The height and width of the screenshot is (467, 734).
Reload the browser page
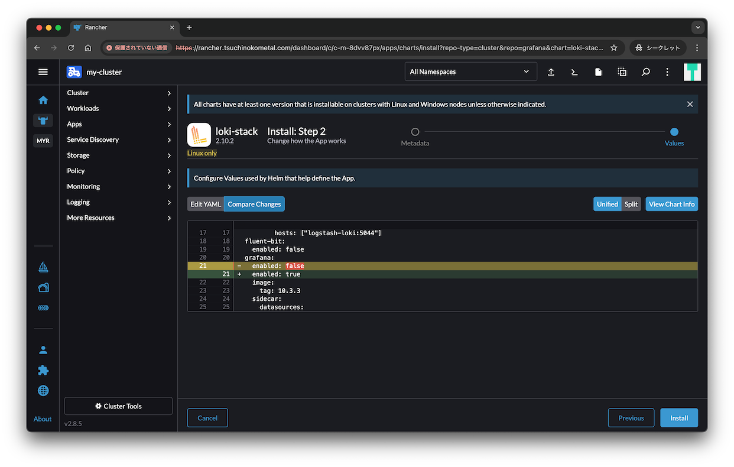pos(71,48)
